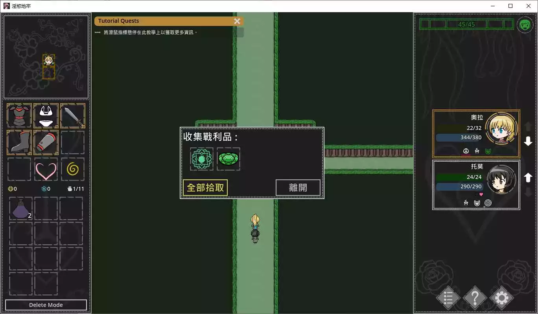Select the purple potion in inventory
538x314 pixels.
click(19, 209)
